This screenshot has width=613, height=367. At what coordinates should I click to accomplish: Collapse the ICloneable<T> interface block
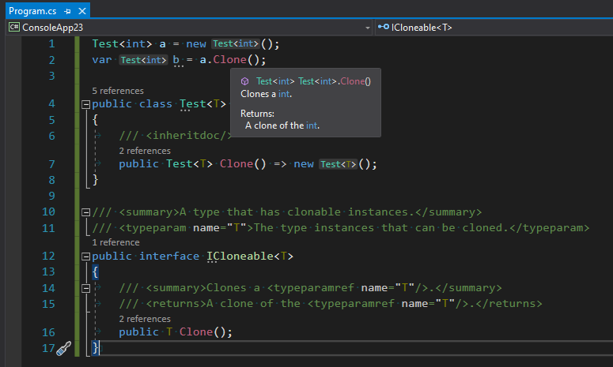click(86, 257)
